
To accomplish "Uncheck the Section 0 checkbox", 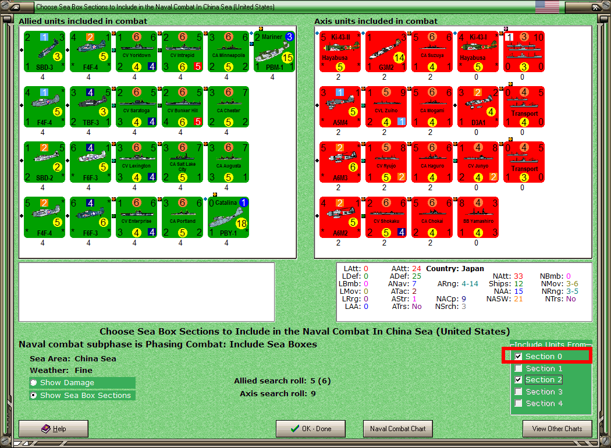I will click(x=518, y=357).
